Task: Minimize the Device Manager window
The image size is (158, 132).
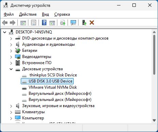Action: (119, 5)
